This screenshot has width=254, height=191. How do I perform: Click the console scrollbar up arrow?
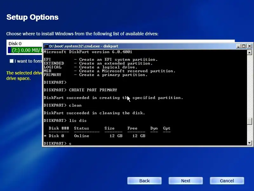[250, 53]
